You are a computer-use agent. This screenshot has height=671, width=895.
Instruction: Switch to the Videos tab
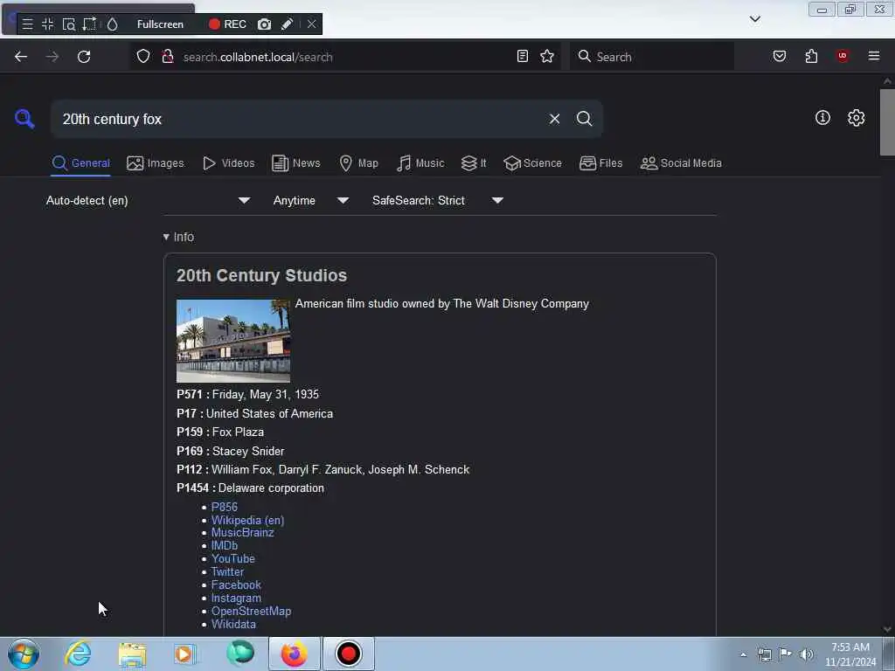tap(229, 163)
